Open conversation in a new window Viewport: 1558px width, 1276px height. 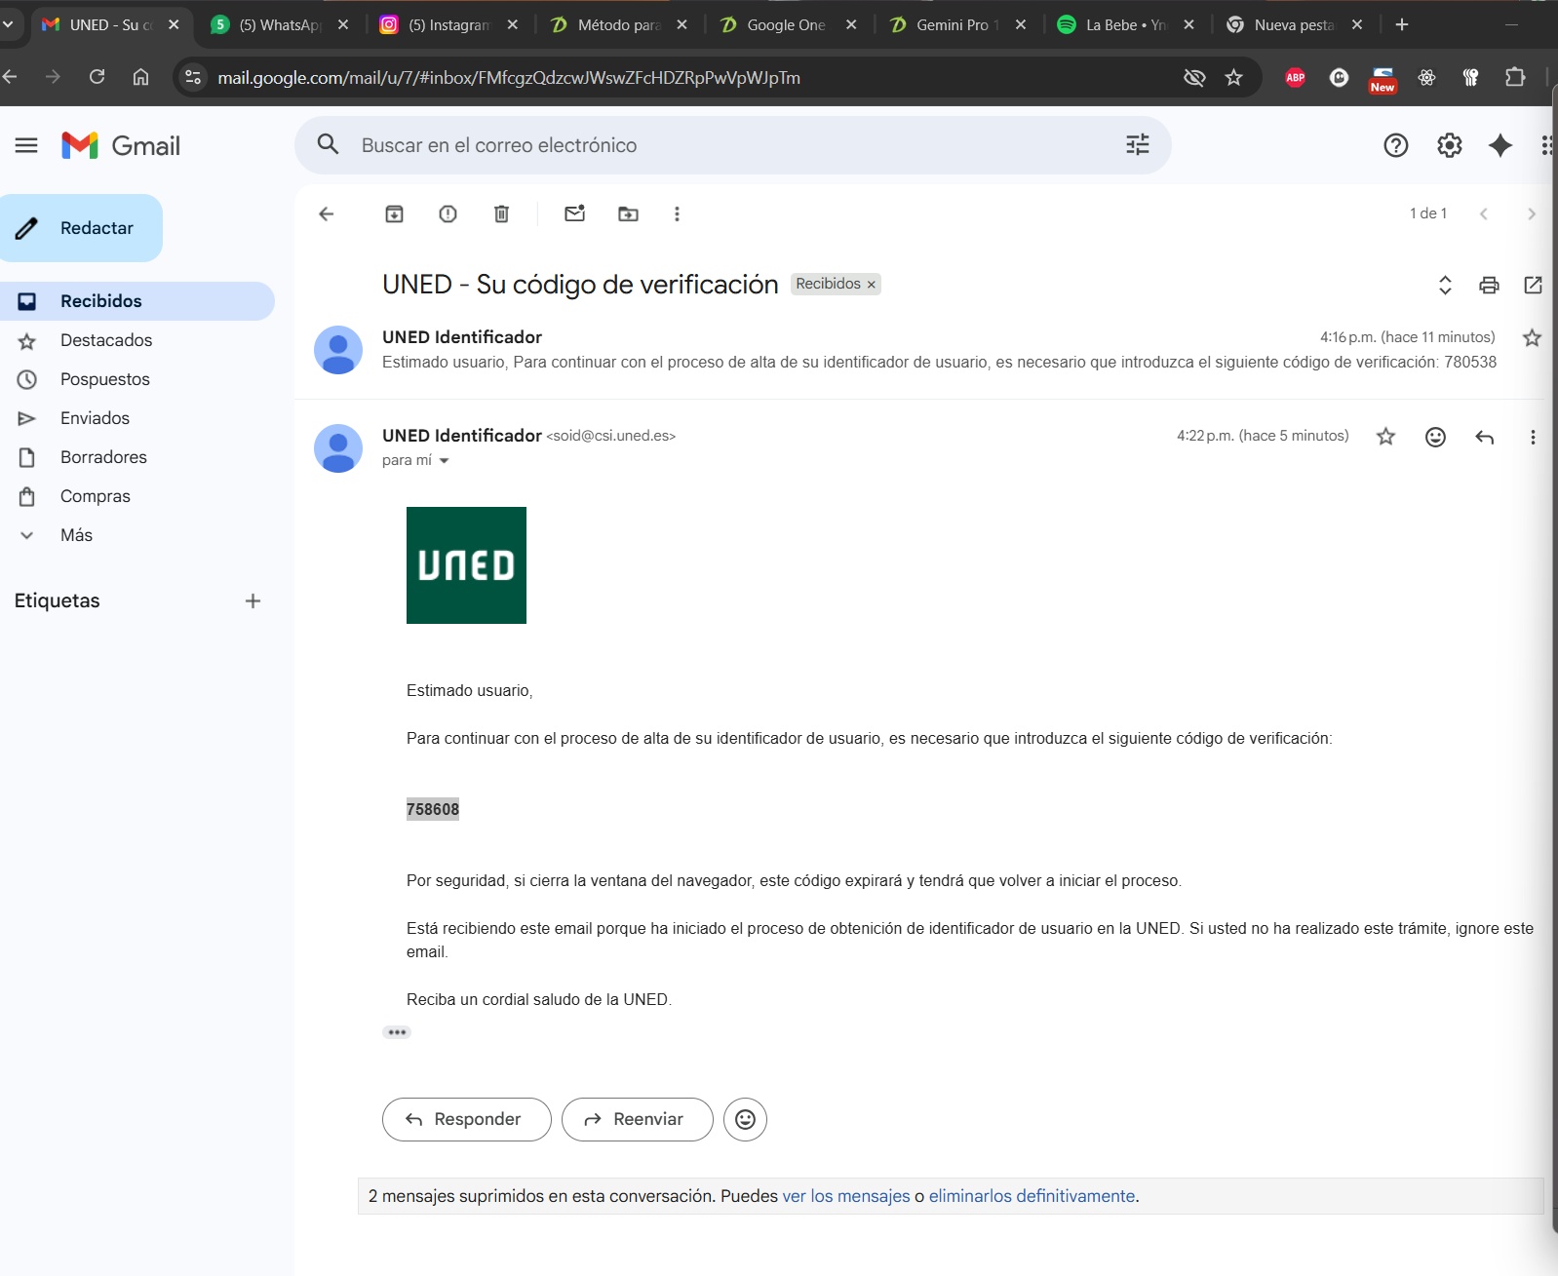[x=1533, y=285]
